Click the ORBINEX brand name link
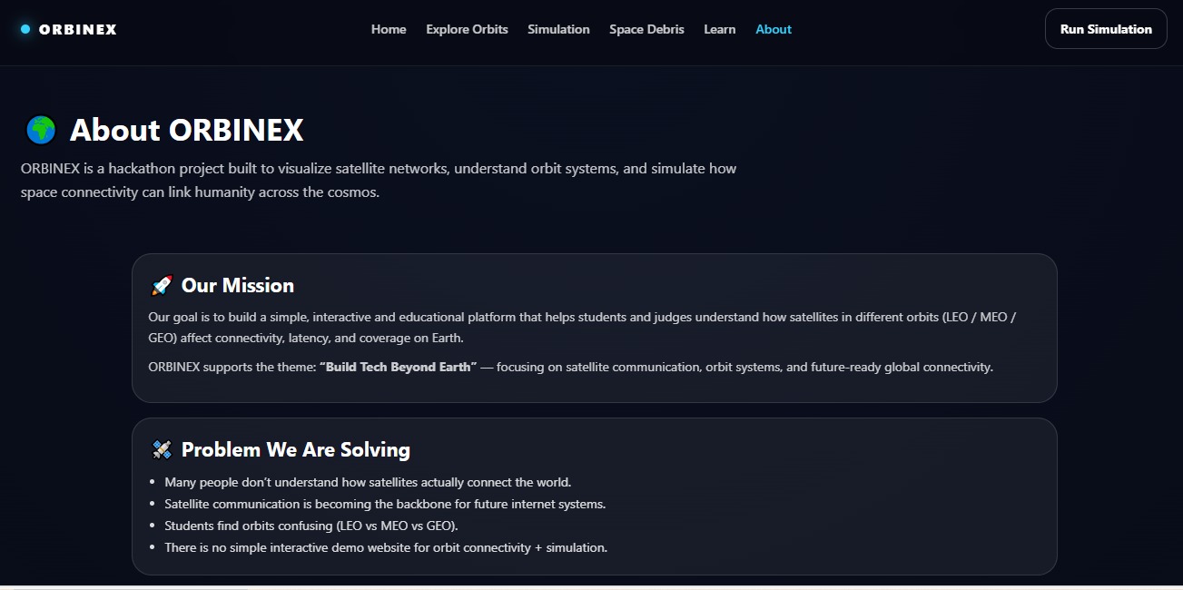 point(78,29)
